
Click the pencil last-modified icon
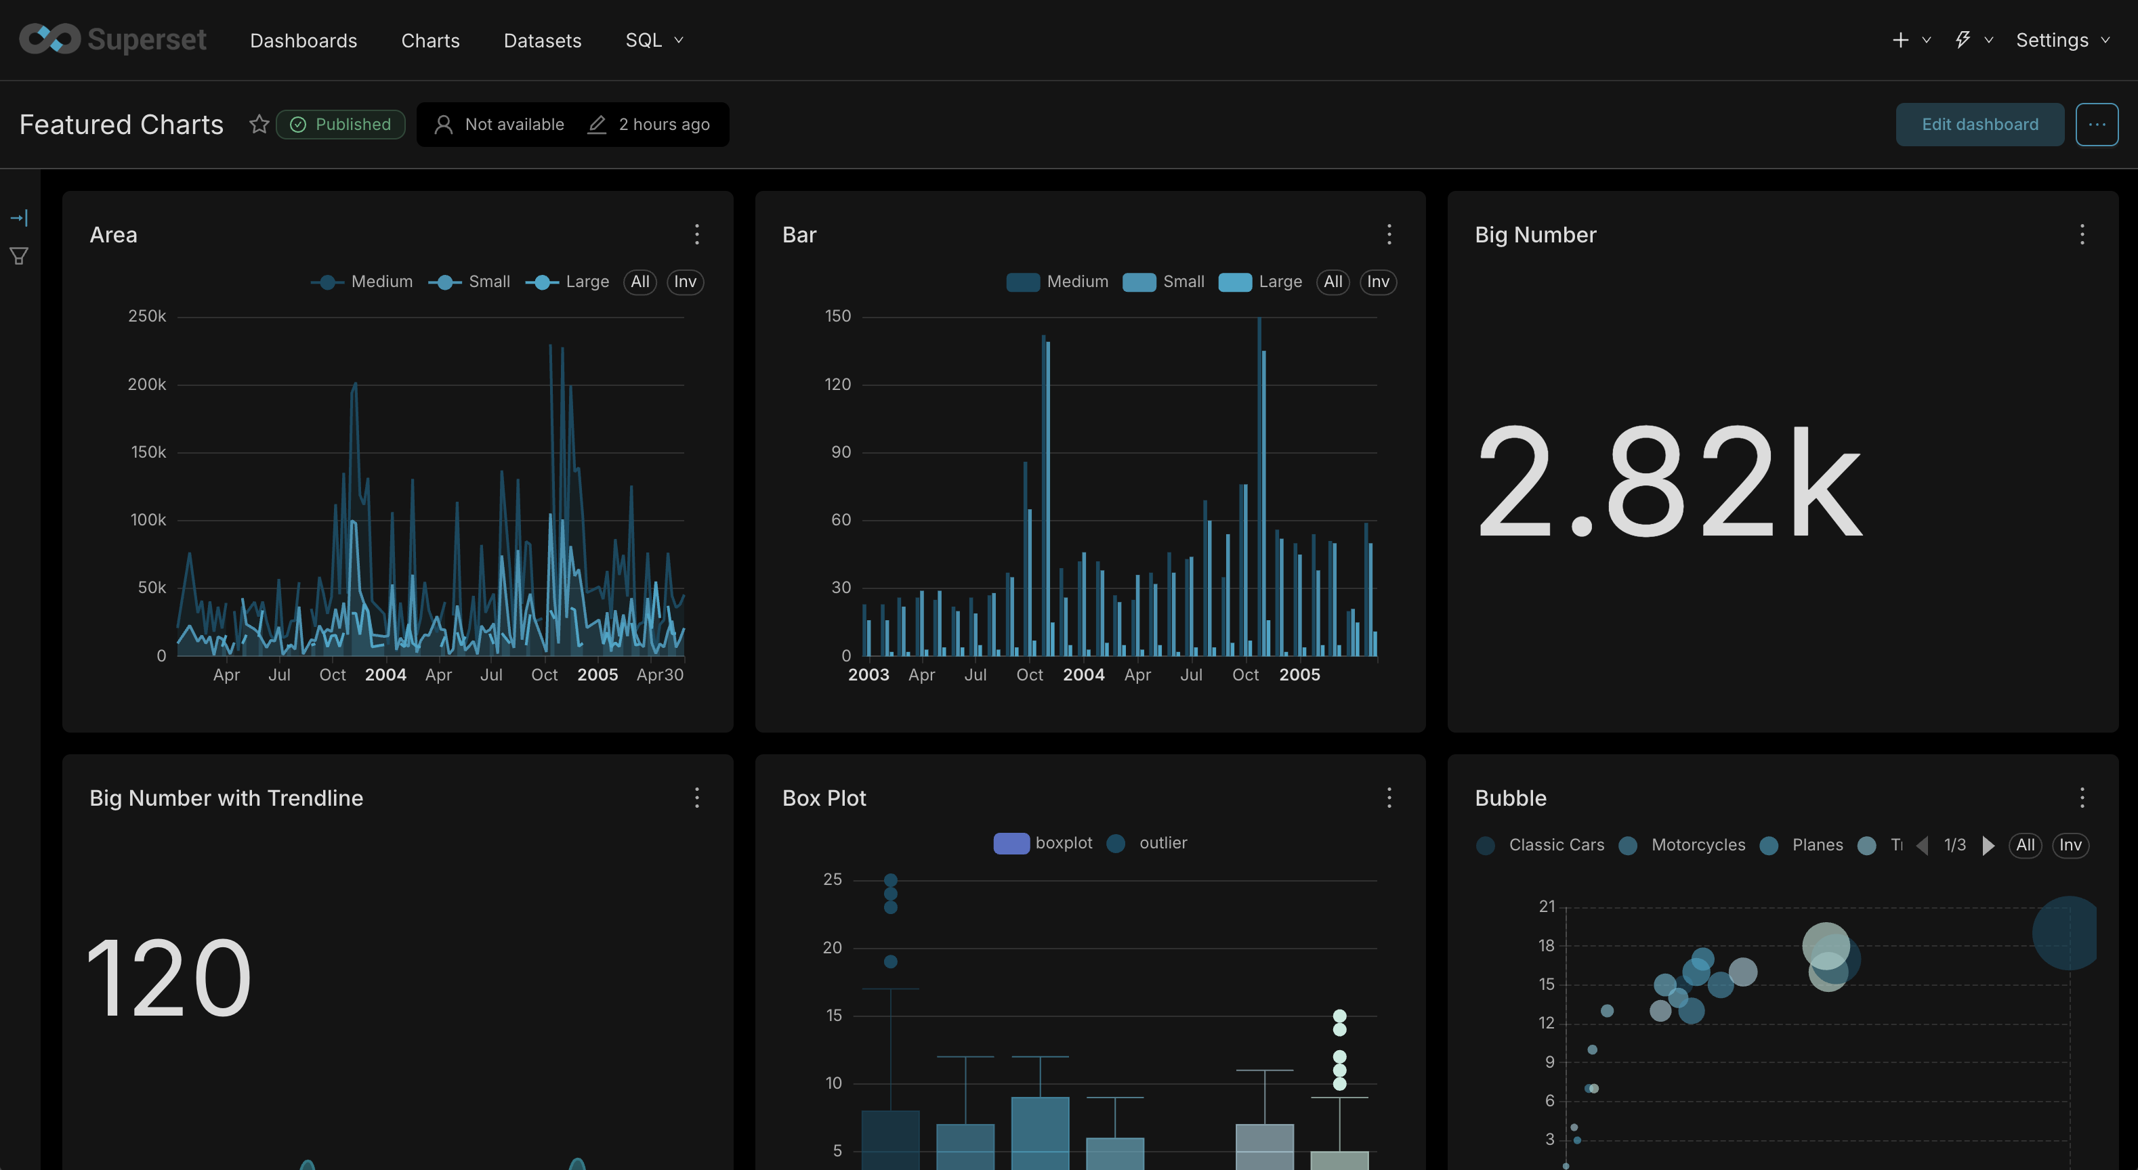coord(597,125)
